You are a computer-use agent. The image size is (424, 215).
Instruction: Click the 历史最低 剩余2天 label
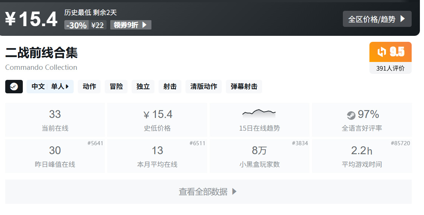tap(90, 12)
